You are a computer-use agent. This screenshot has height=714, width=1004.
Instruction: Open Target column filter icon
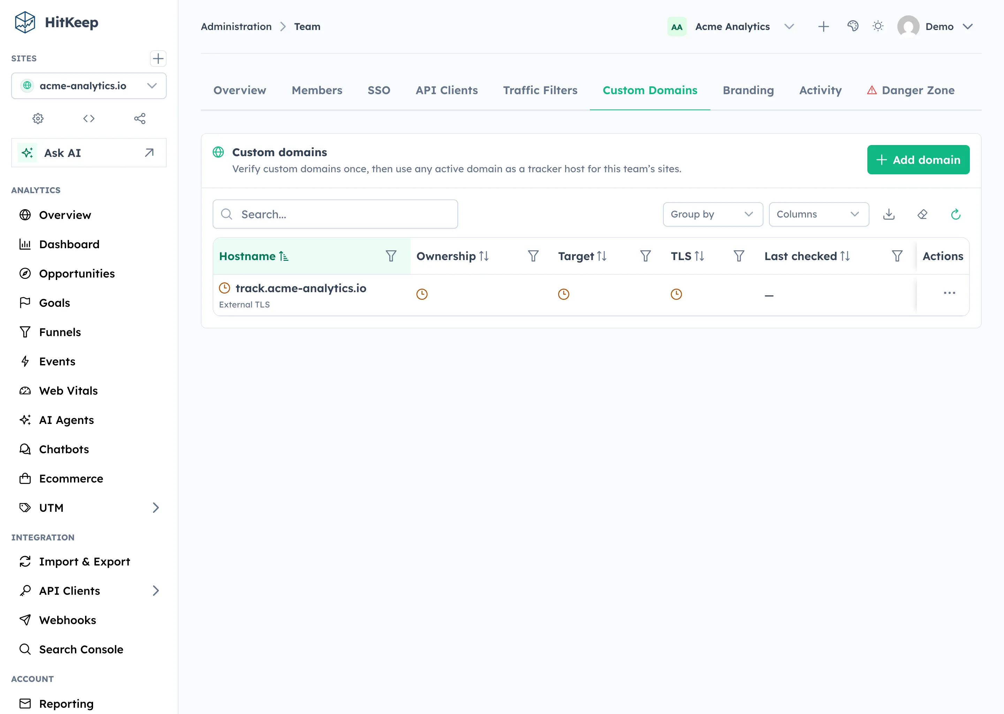click(645, 256)
